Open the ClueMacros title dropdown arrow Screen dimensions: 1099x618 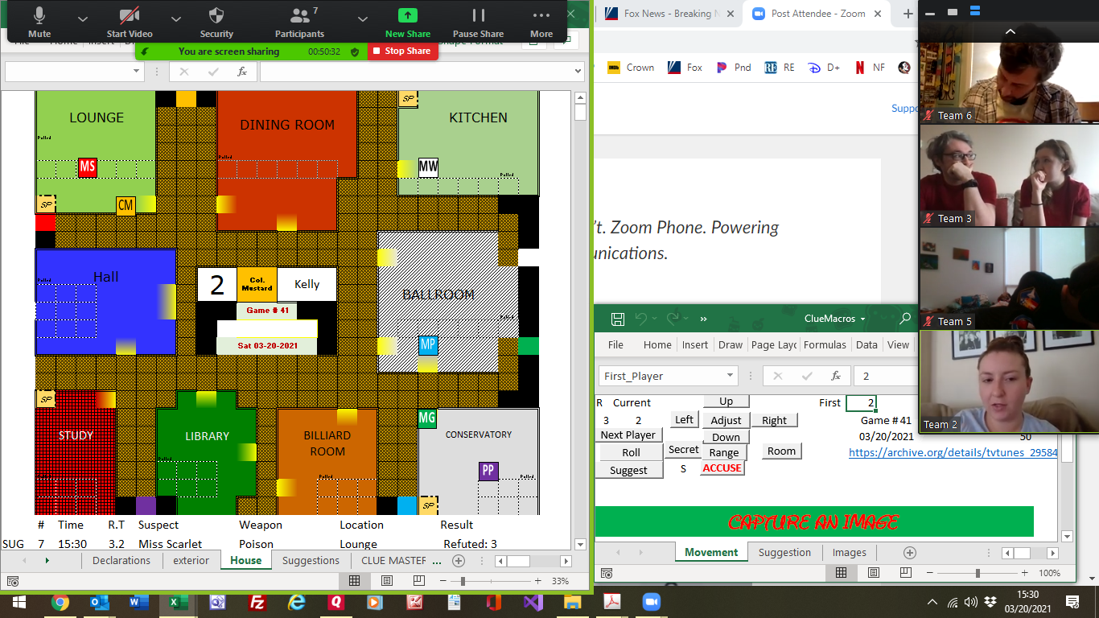tap(862, 319)
